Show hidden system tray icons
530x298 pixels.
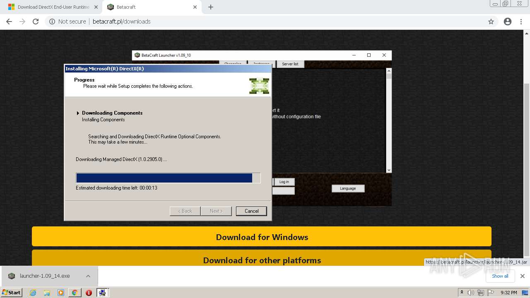(x=462, y=293)
